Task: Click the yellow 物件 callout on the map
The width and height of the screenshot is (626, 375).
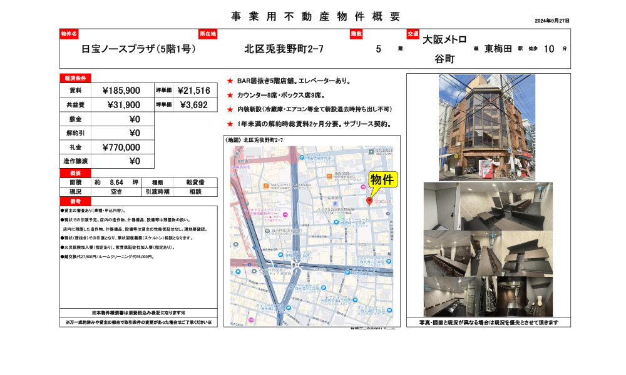Action: (383, 179)
